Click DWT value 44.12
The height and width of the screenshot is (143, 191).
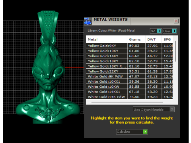pos(152,56)
